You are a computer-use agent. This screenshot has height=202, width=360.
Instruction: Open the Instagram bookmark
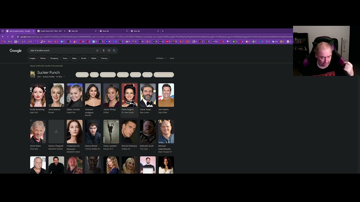click(x=75, y=42)
